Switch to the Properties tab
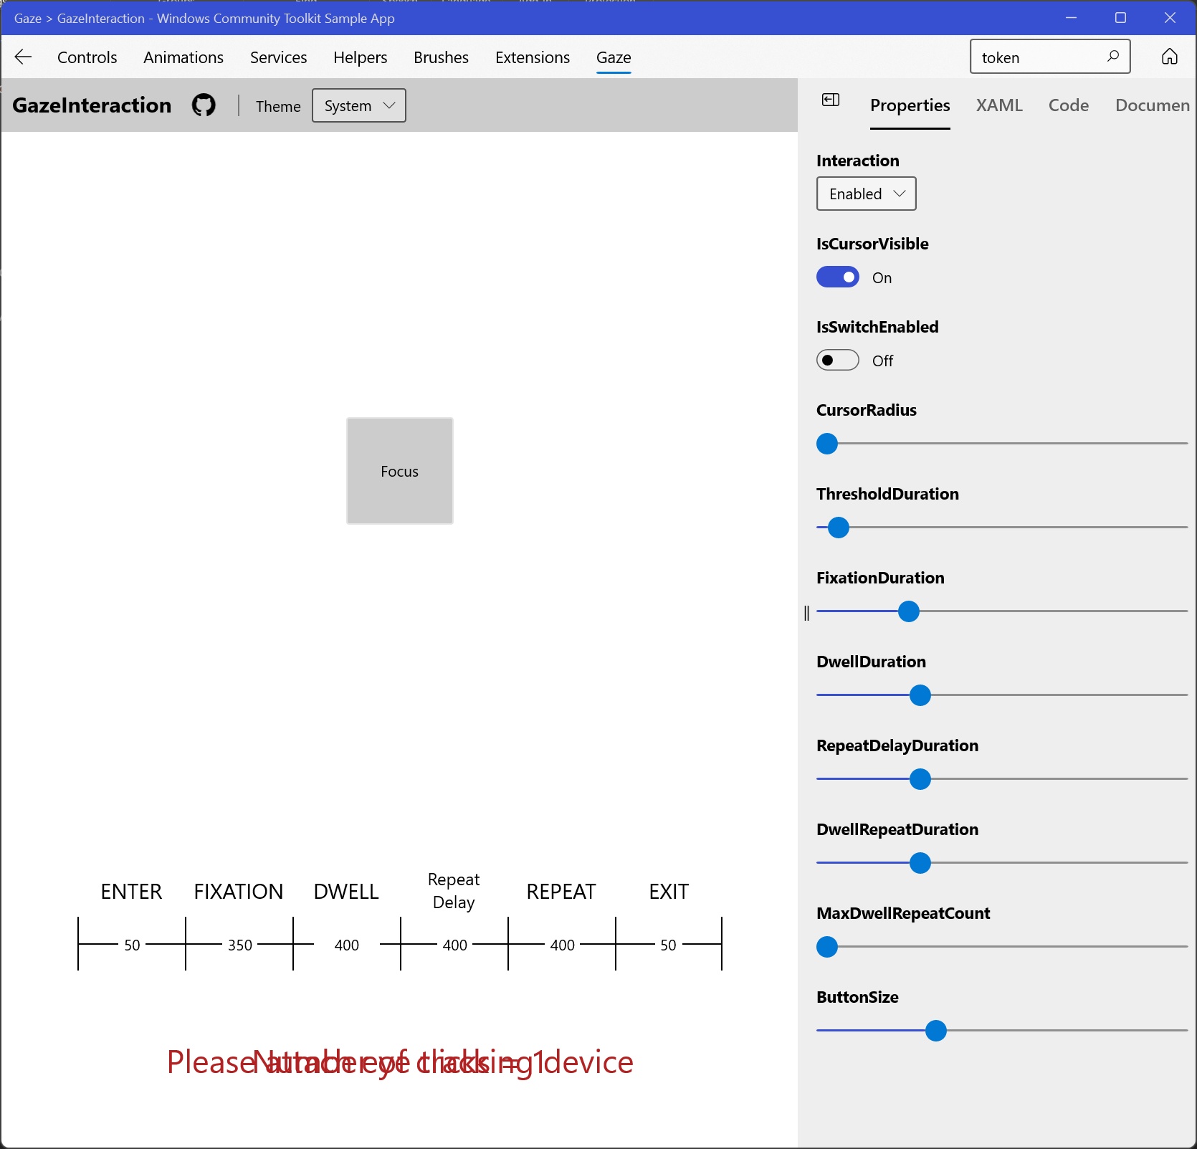This screenshot has height=1149, width=1197. 910,105
